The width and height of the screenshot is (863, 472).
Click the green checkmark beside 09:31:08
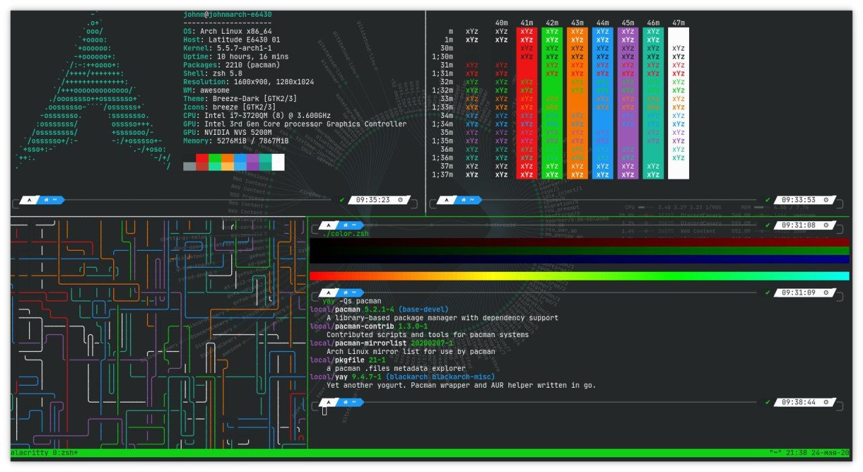[x=767, y=225]
